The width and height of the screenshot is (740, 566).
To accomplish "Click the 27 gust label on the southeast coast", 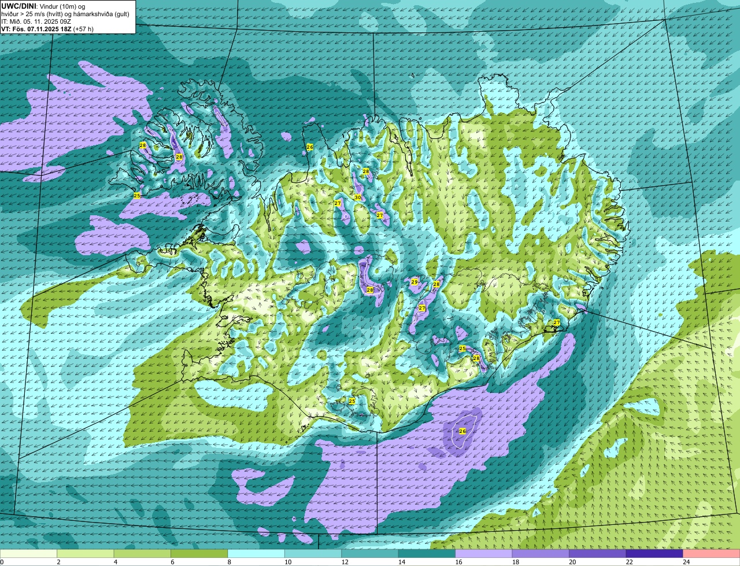I will [556, 322].
